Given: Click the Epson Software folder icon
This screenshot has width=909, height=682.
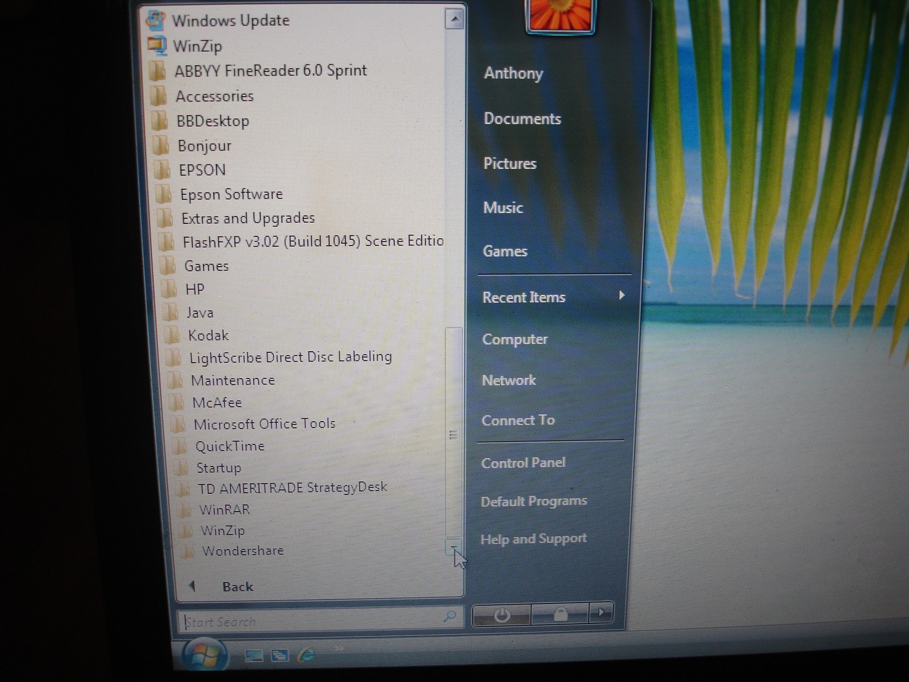Looking at the screenshot, I should (x=163, y=194).
